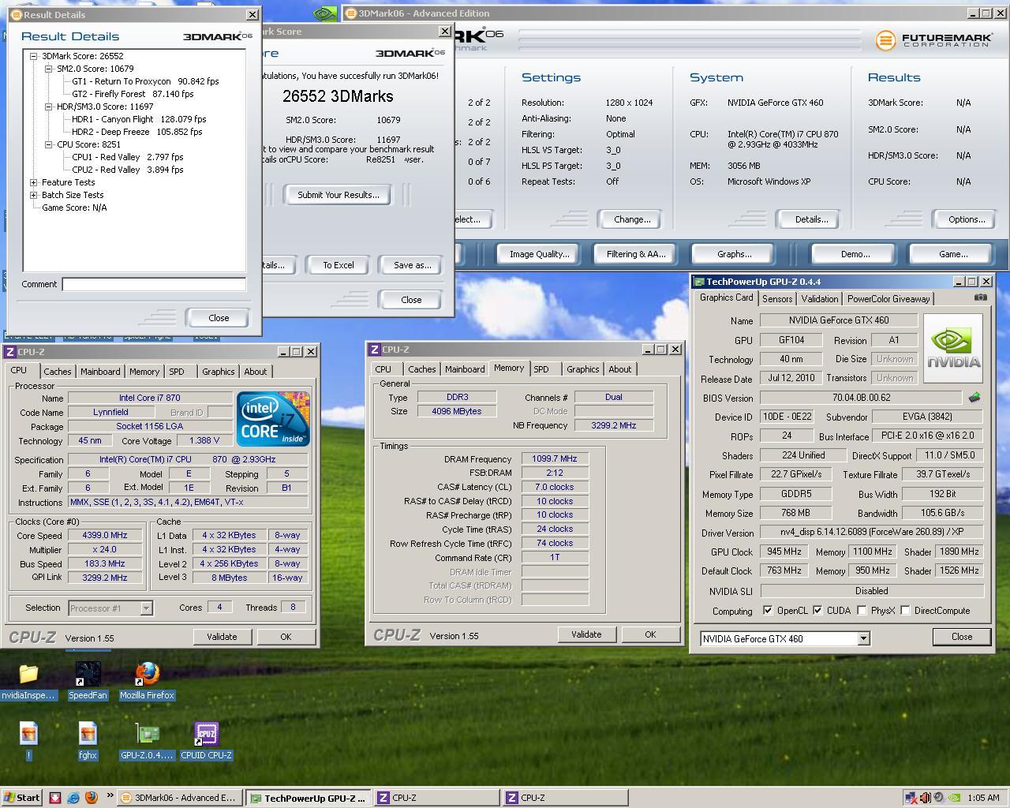Click the Result Details window title icon
This screenshot has height=808, width=1010.
click(16, 14)
